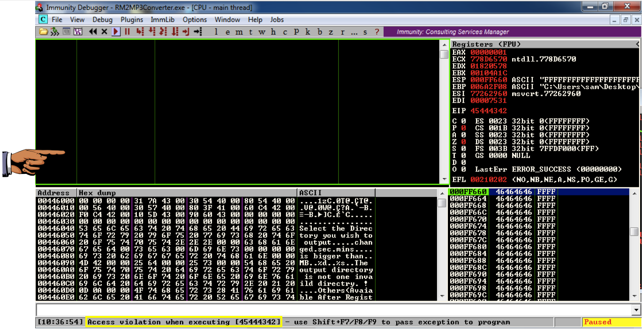This screenshot has height=330, width=642.
Task: Run program with play icon
Action: (x=116, y=32)
